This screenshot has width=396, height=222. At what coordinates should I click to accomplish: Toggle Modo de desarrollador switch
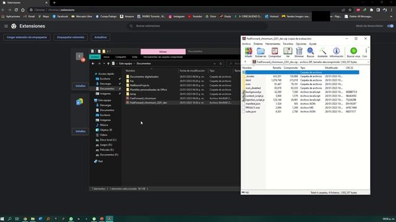pyautogui.click(x=390, y=26)
